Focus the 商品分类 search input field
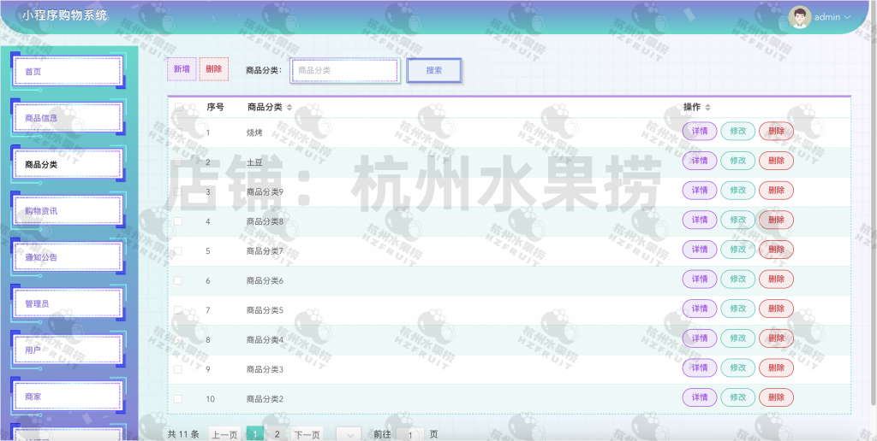877x441 pixels. tap(344, 70)
